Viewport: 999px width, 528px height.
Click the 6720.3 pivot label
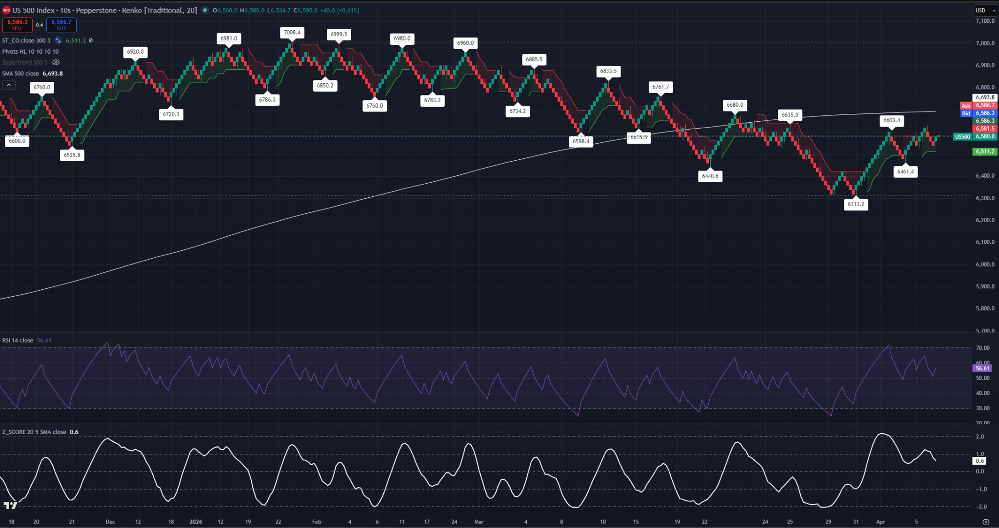tap(171, 114)
